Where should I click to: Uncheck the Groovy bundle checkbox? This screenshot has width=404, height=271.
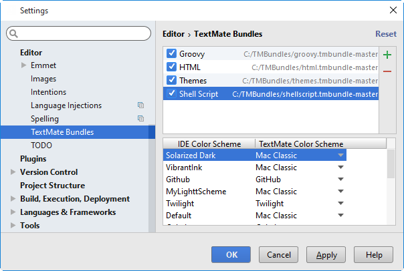point(172,54)
